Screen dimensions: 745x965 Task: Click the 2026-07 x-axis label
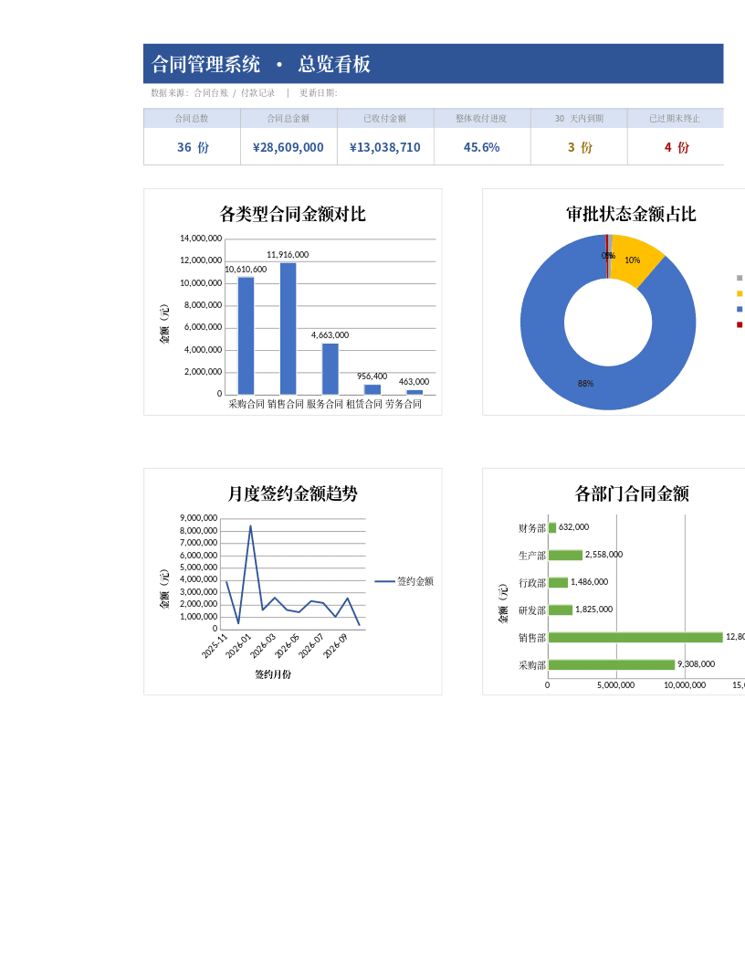(x=311, y=646)
